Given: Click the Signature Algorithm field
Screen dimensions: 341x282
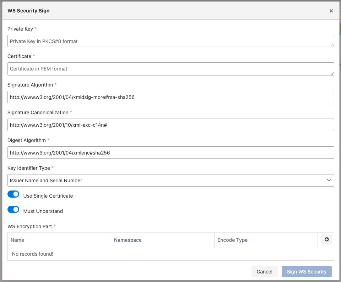Looking at the screenshot, I should tap(170, 97).
